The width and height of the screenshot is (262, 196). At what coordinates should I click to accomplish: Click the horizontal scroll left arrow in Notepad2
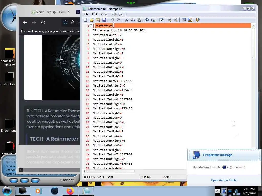click(84, 171)
